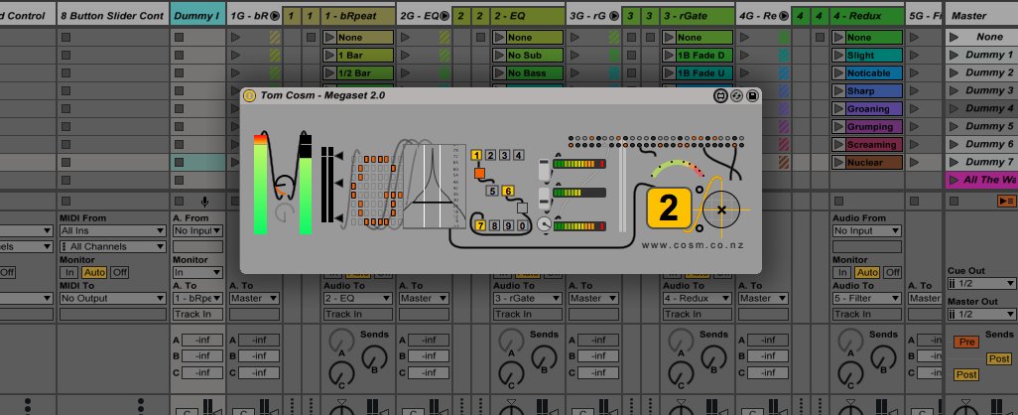Toggle yellow number 6 button in Megaset
The image size is (1018, 415).
508,191
